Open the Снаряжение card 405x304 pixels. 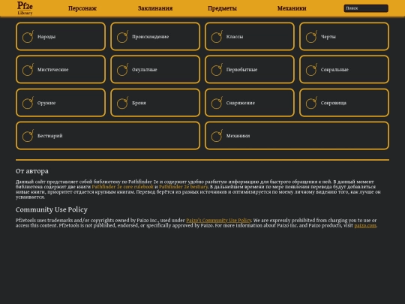tap(250, 103)
